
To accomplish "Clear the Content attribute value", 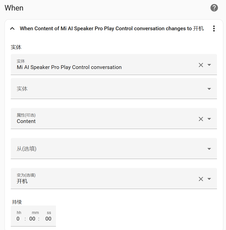I will tap(201, 119).
